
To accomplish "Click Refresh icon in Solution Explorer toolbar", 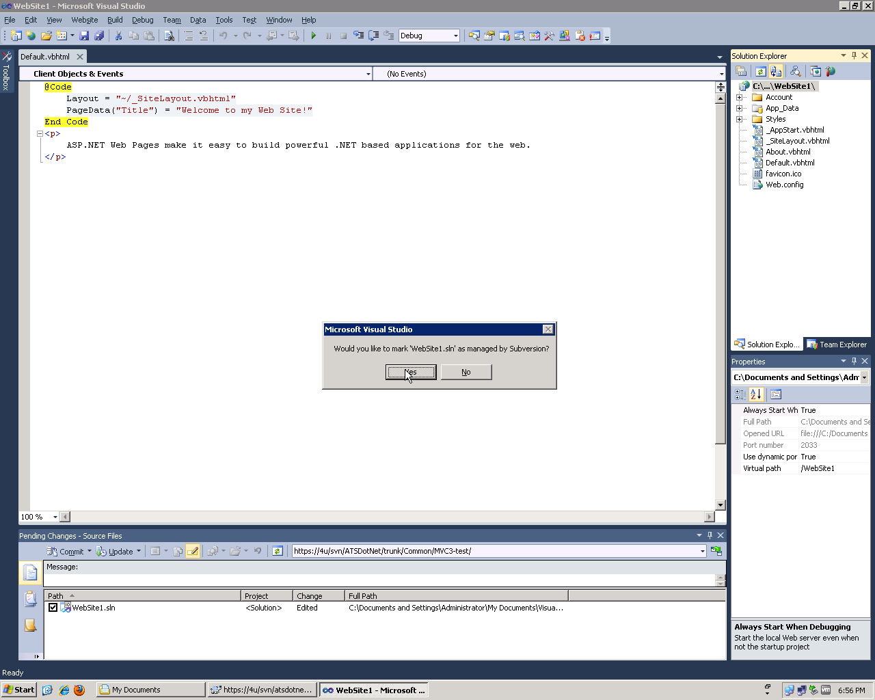I will (760, 71).
